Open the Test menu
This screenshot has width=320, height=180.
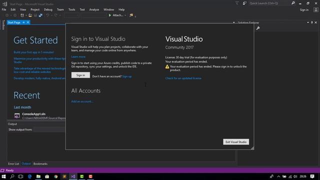pos(82,9)
